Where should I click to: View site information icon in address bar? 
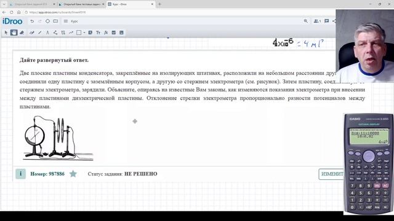[x=26, y=12]
